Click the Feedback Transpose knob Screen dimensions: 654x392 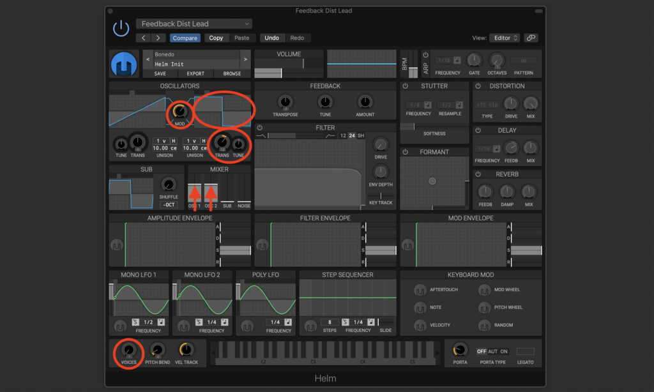point(285,102)
